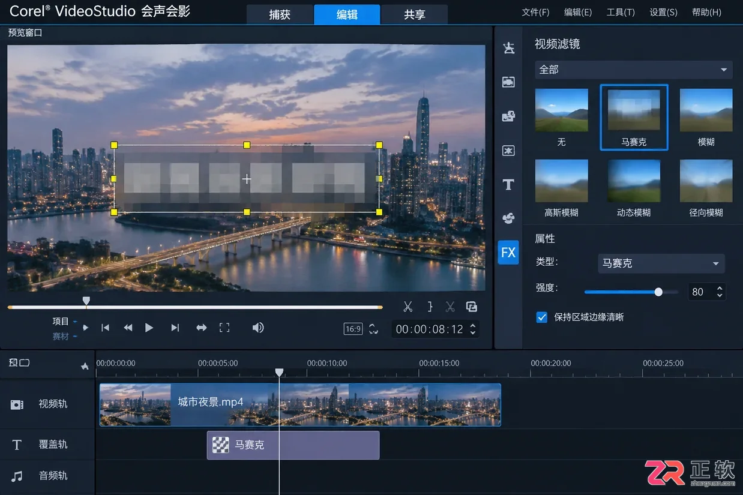743x495 pixels.
Task: Select the 模糊 filter thumbnail
Action: click(x=706, y=110)
